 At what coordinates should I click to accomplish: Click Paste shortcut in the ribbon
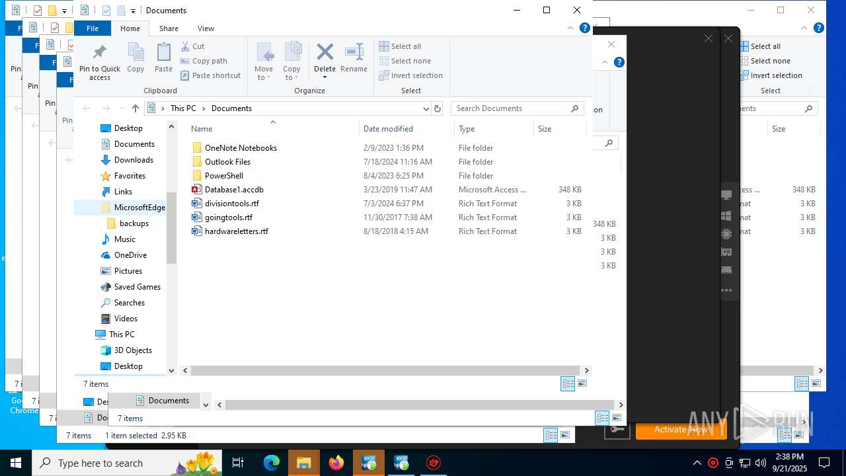pyautogui.click(x=210, y=75)
